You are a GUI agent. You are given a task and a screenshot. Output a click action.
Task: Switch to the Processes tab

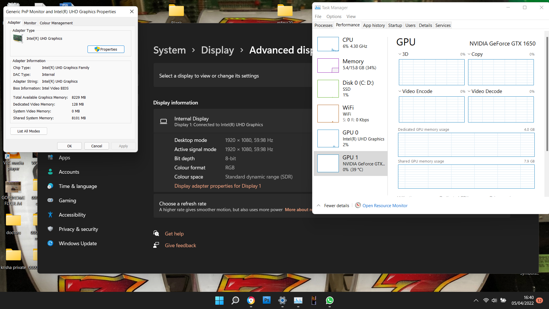[x=323, y=25]
